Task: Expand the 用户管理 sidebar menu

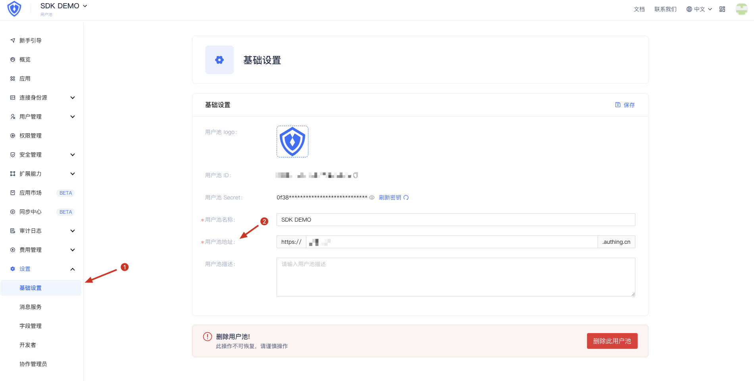Action: click(x=42, y=117)
